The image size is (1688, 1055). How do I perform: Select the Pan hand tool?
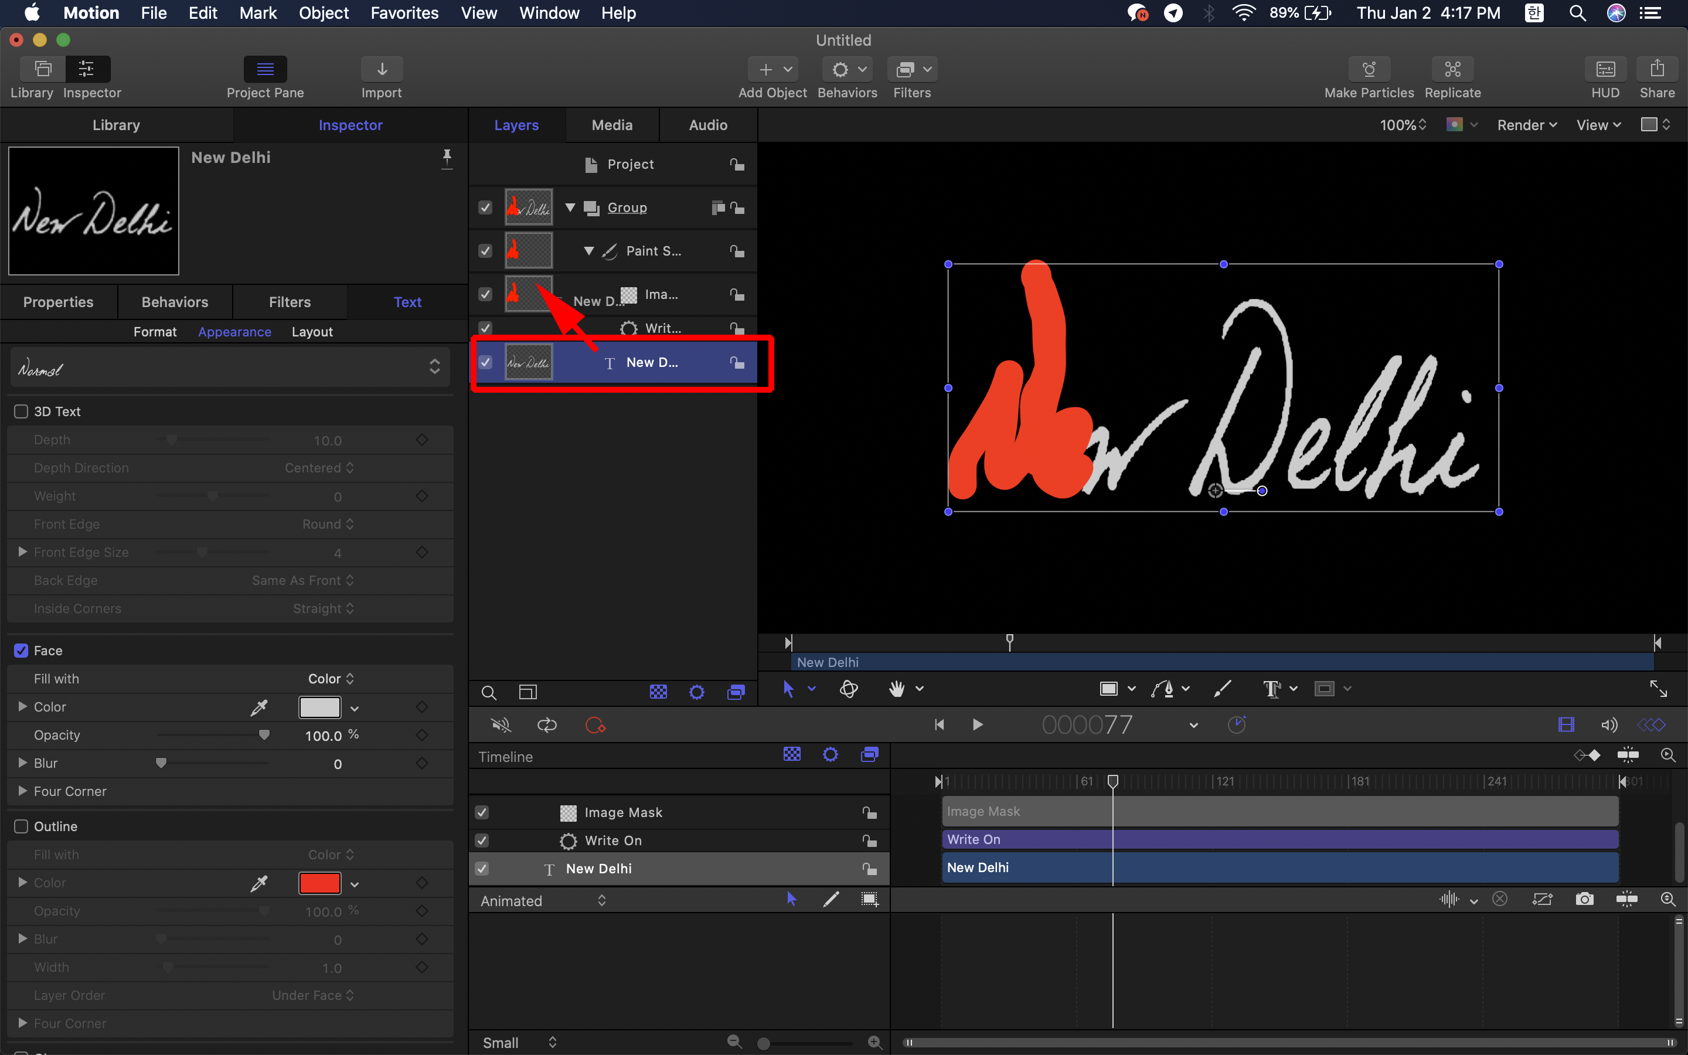click(x=897, y=689)
